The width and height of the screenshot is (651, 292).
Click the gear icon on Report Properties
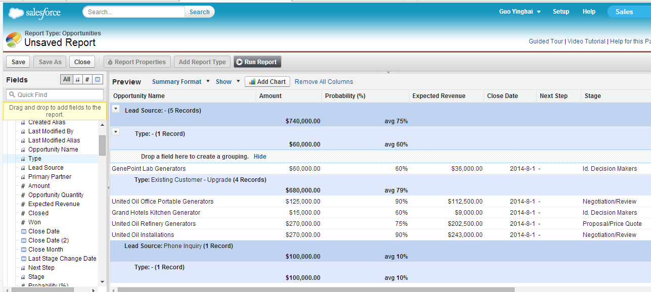(x=110, y=62)
